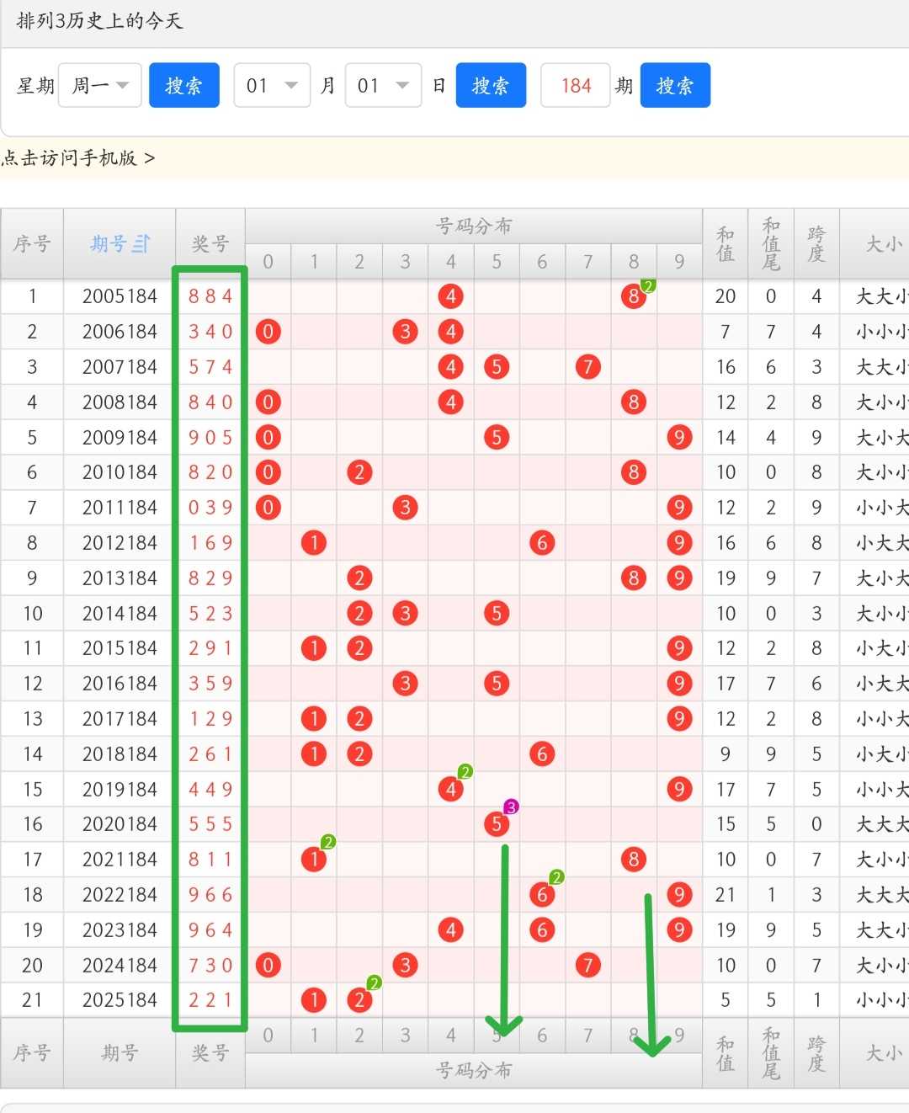The image size is (909, 1113).
Task: Click the 和值 value 21 in row 2022184
Action: 726,895
